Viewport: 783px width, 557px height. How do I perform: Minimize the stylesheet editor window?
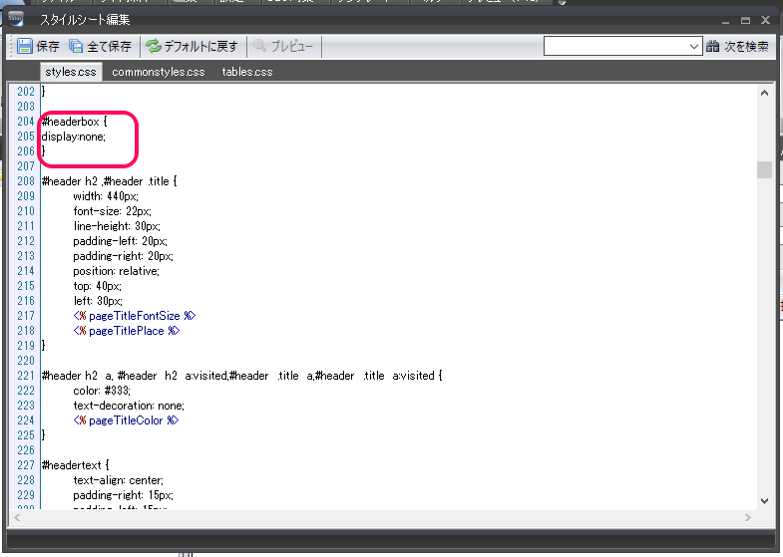[x=724, y=19]
